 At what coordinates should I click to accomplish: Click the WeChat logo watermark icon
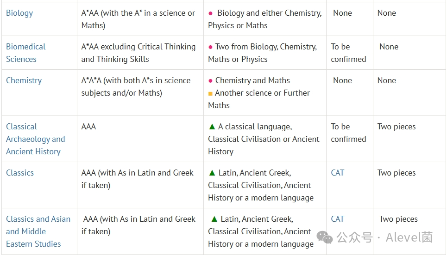pos(325,237)
